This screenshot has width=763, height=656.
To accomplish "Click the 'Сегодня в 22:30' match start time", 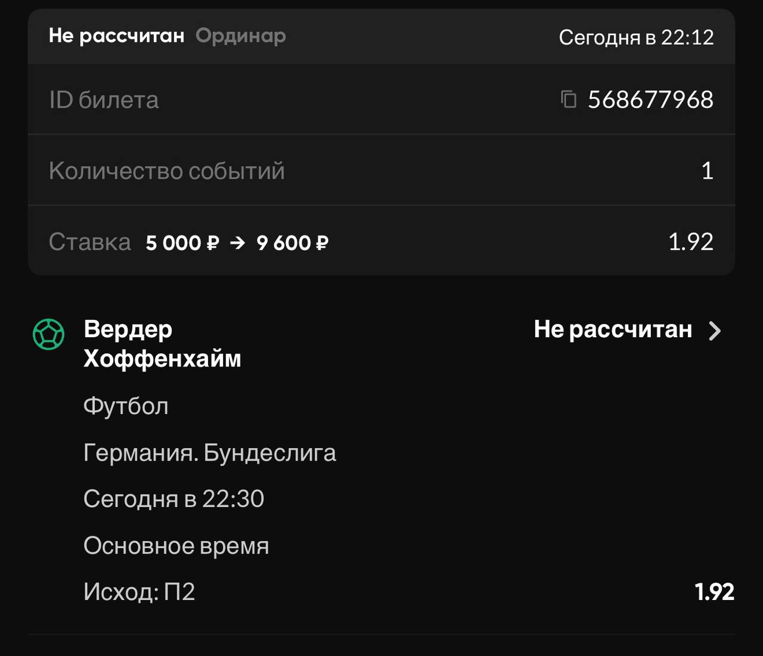I will click(173, 499).
